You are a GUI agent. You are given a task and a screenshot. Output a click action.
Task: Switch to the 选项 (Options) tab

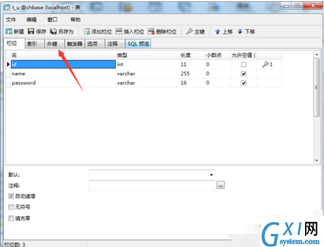[x=95, y=44]
